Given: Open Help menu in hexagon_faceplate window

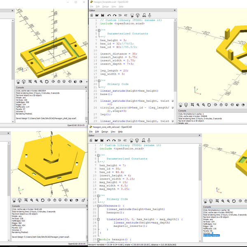Looking at the screenshot, I should click(x=121, y=7).
